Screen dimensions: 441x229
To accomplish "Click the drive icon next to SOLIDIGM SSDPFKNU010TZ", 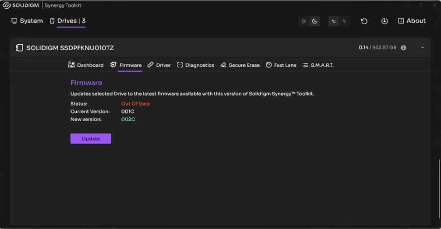I will [19, 48].
